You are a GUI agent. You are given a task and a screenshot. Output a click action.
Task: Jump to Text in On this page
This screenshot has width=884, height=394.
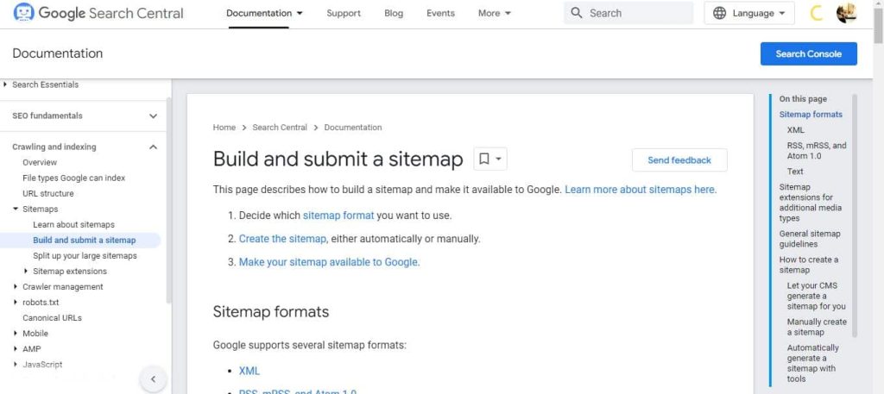point(795,171)
